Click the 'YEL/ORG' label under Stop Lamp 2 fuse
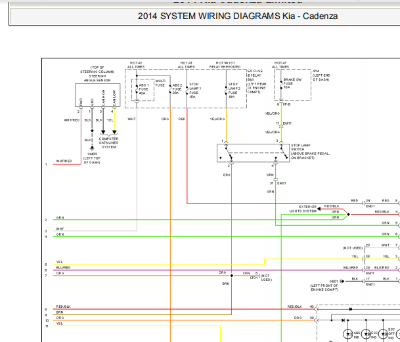 [217, 119]
